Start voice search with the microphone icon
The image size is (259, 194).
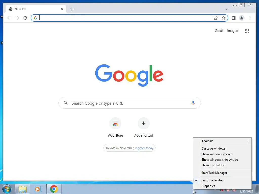[193, 103]
